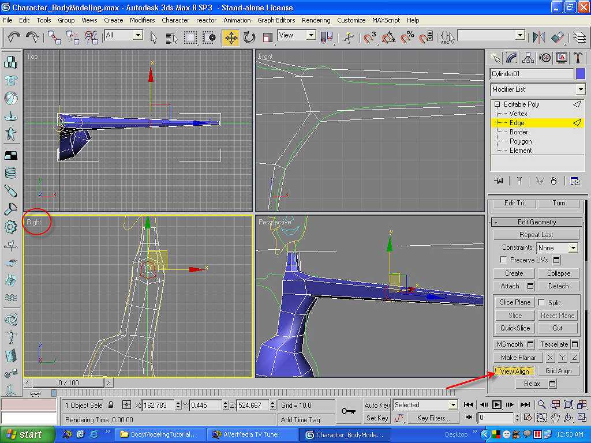This screenshot has width=591, height=443.
Task: Switch to the Hierarchy command panel tab
Action: pos(528,58)
